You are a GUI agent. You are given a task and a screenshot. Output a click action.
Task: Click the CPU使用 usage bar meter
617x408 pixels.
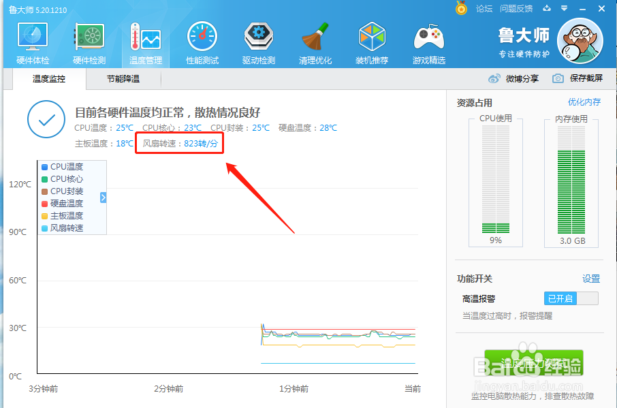pos(496,179)
